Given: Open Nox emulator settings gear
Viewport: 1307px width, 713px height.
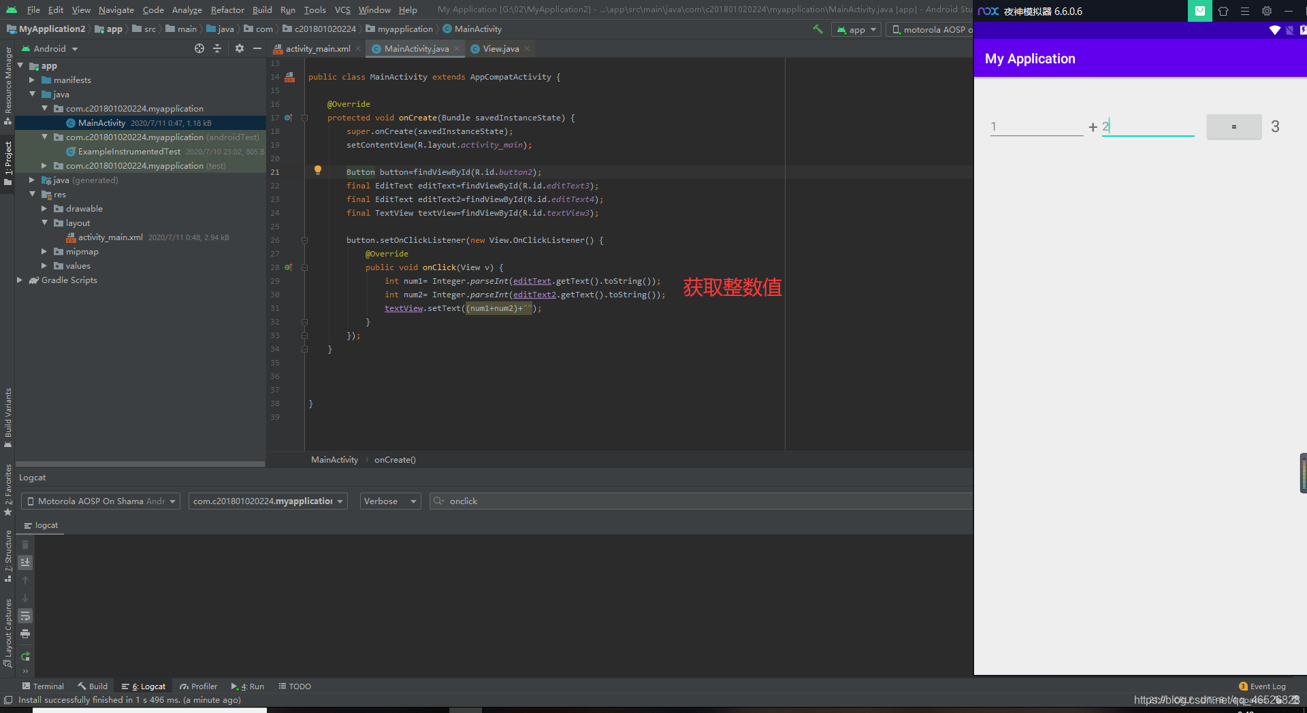Looking at the screenshot, I should point(1267,11).
